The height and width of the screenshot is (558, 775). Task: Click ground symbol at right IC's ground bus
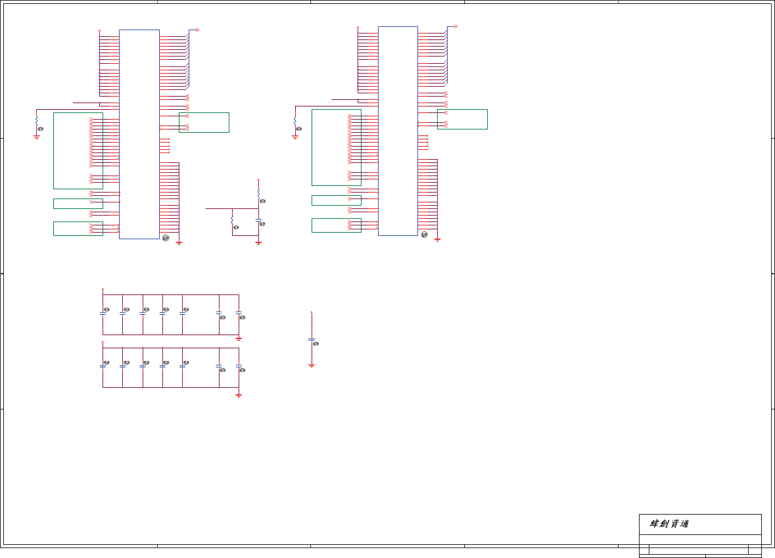click(x=437, y=240)
